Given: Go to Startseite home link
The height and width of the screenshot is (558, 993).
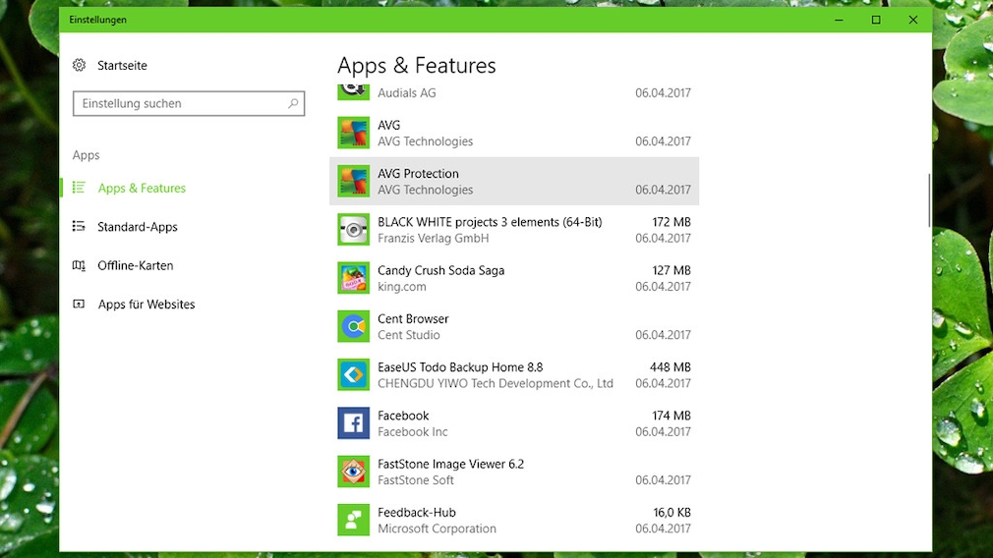Looking at the screenshot, I should (x=122, y=65).
